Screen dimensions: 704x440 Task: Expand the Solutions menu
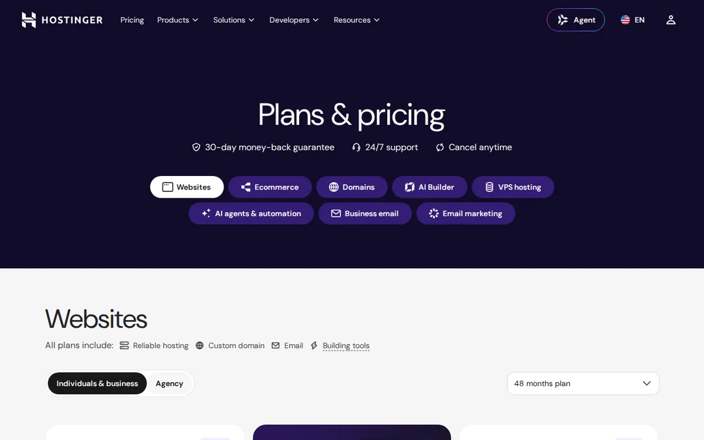[234, 20]
